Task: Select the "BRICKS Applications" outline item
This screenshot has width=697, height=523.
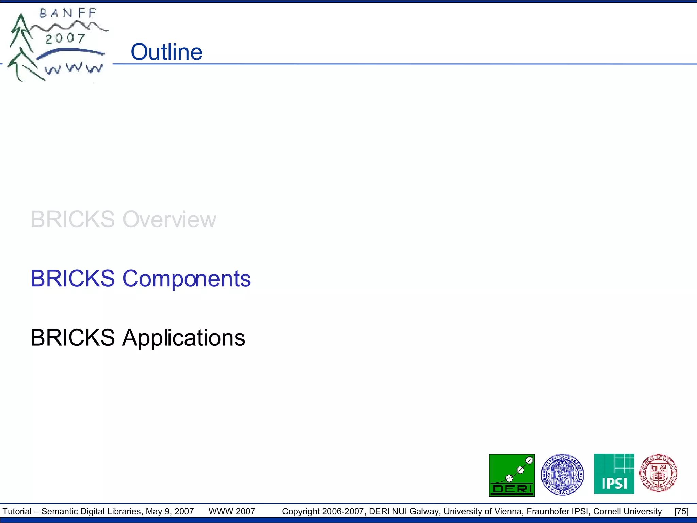Action: click(x=138, y=338)
